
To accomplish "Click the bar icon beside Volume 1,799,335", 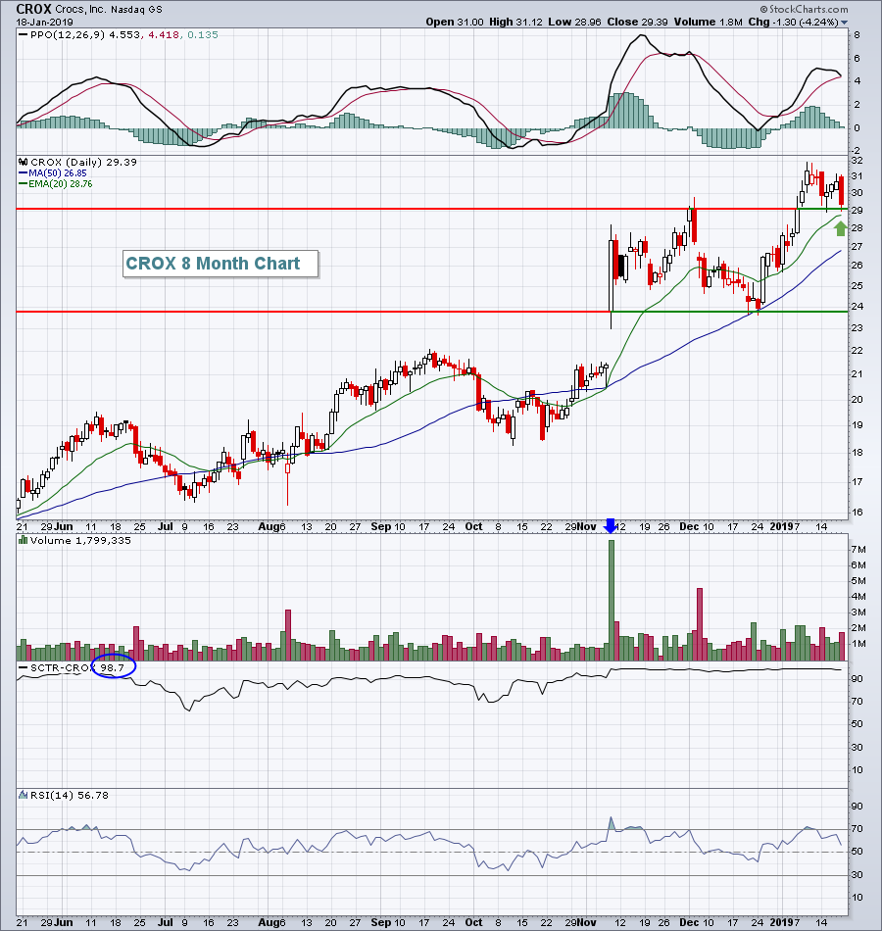I will [24, 540].
